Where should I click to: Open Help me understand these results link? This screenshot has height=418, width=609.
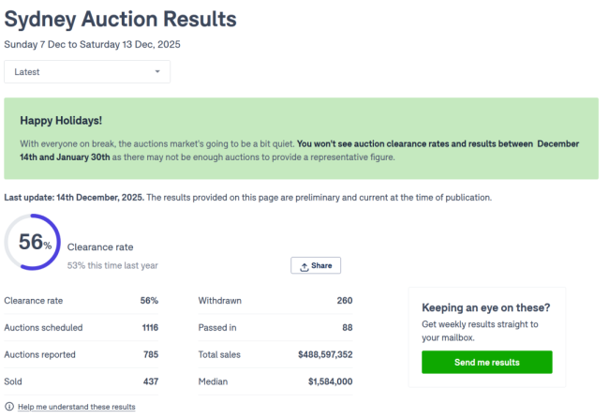[x=76, y=407]
